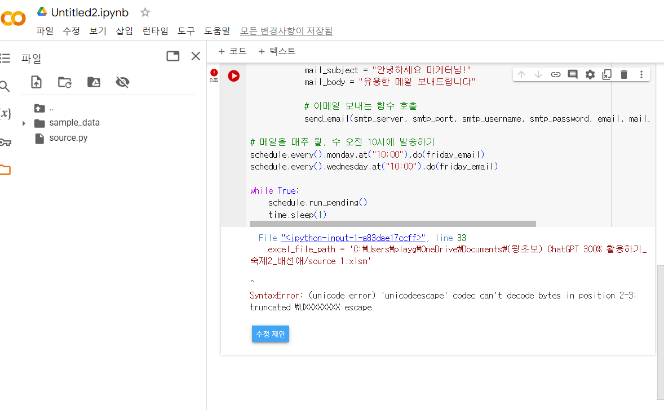Expand the sample_data folder arrow
The image size is (664, 410).
24,123
